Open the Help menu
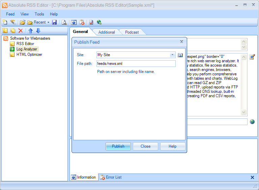The height and width of the screenshot is (190, 259). pyautogui.click(x=54, y=14)
